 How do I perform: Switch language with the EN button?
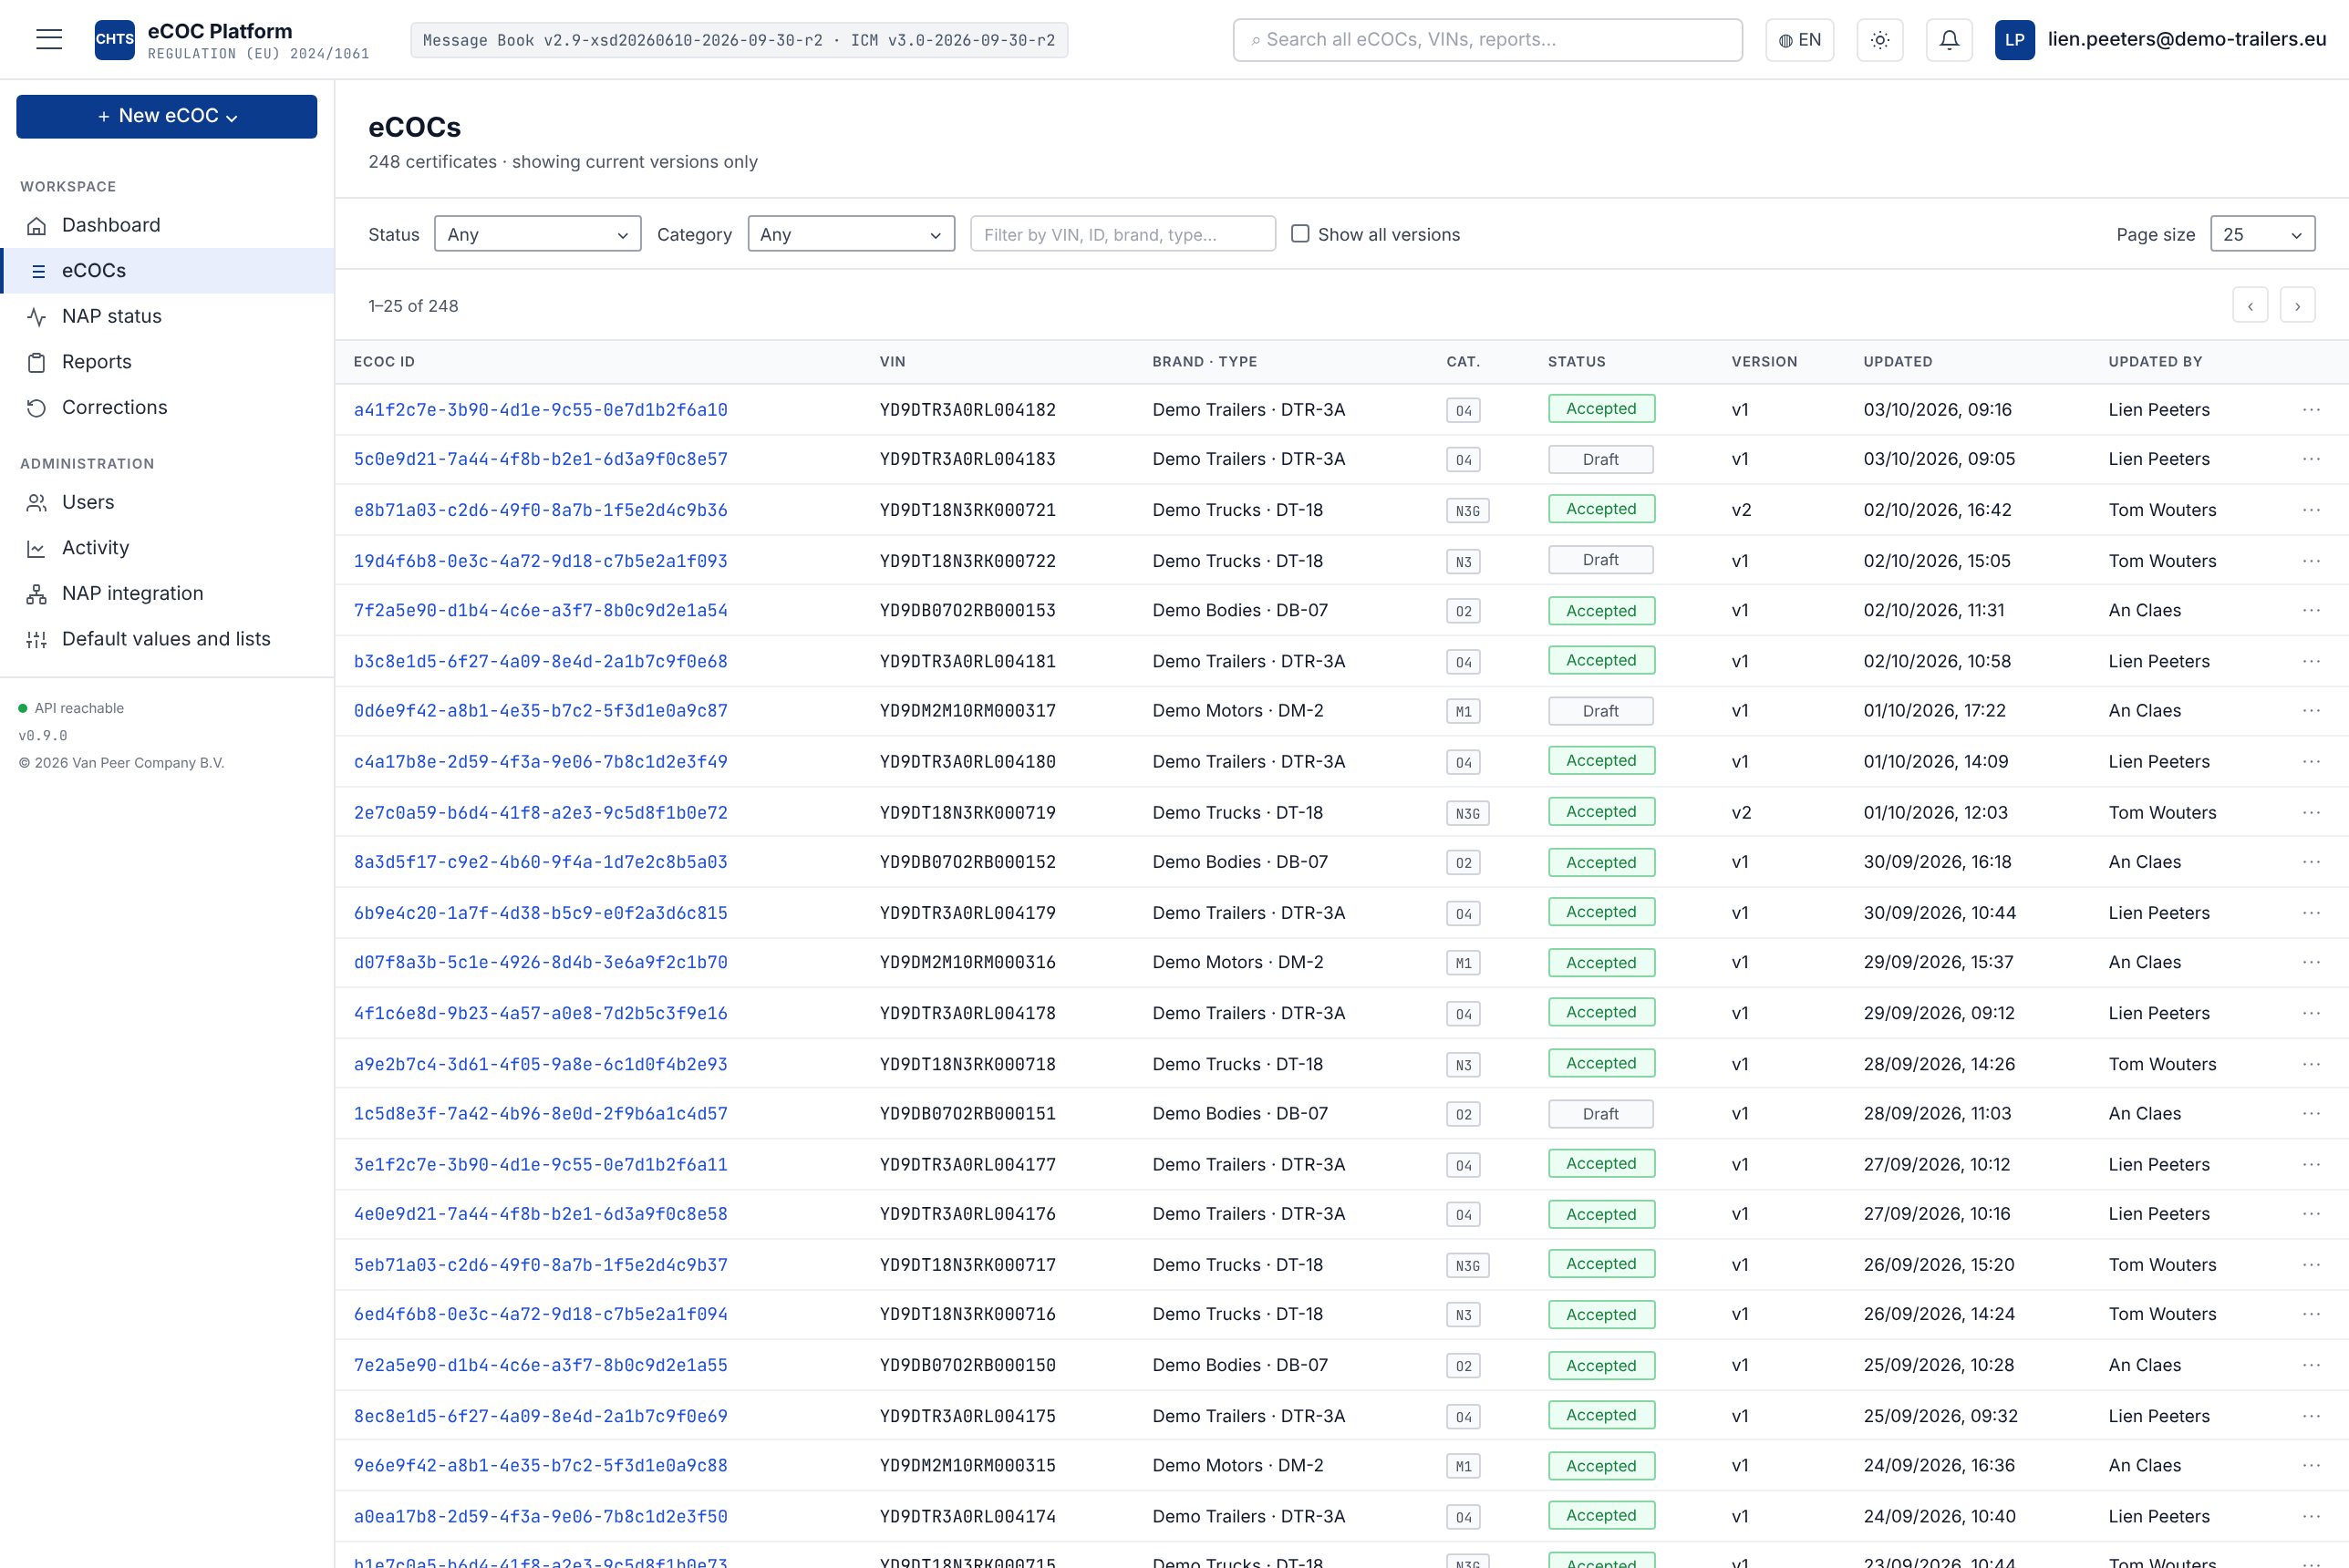(1799, 40)
